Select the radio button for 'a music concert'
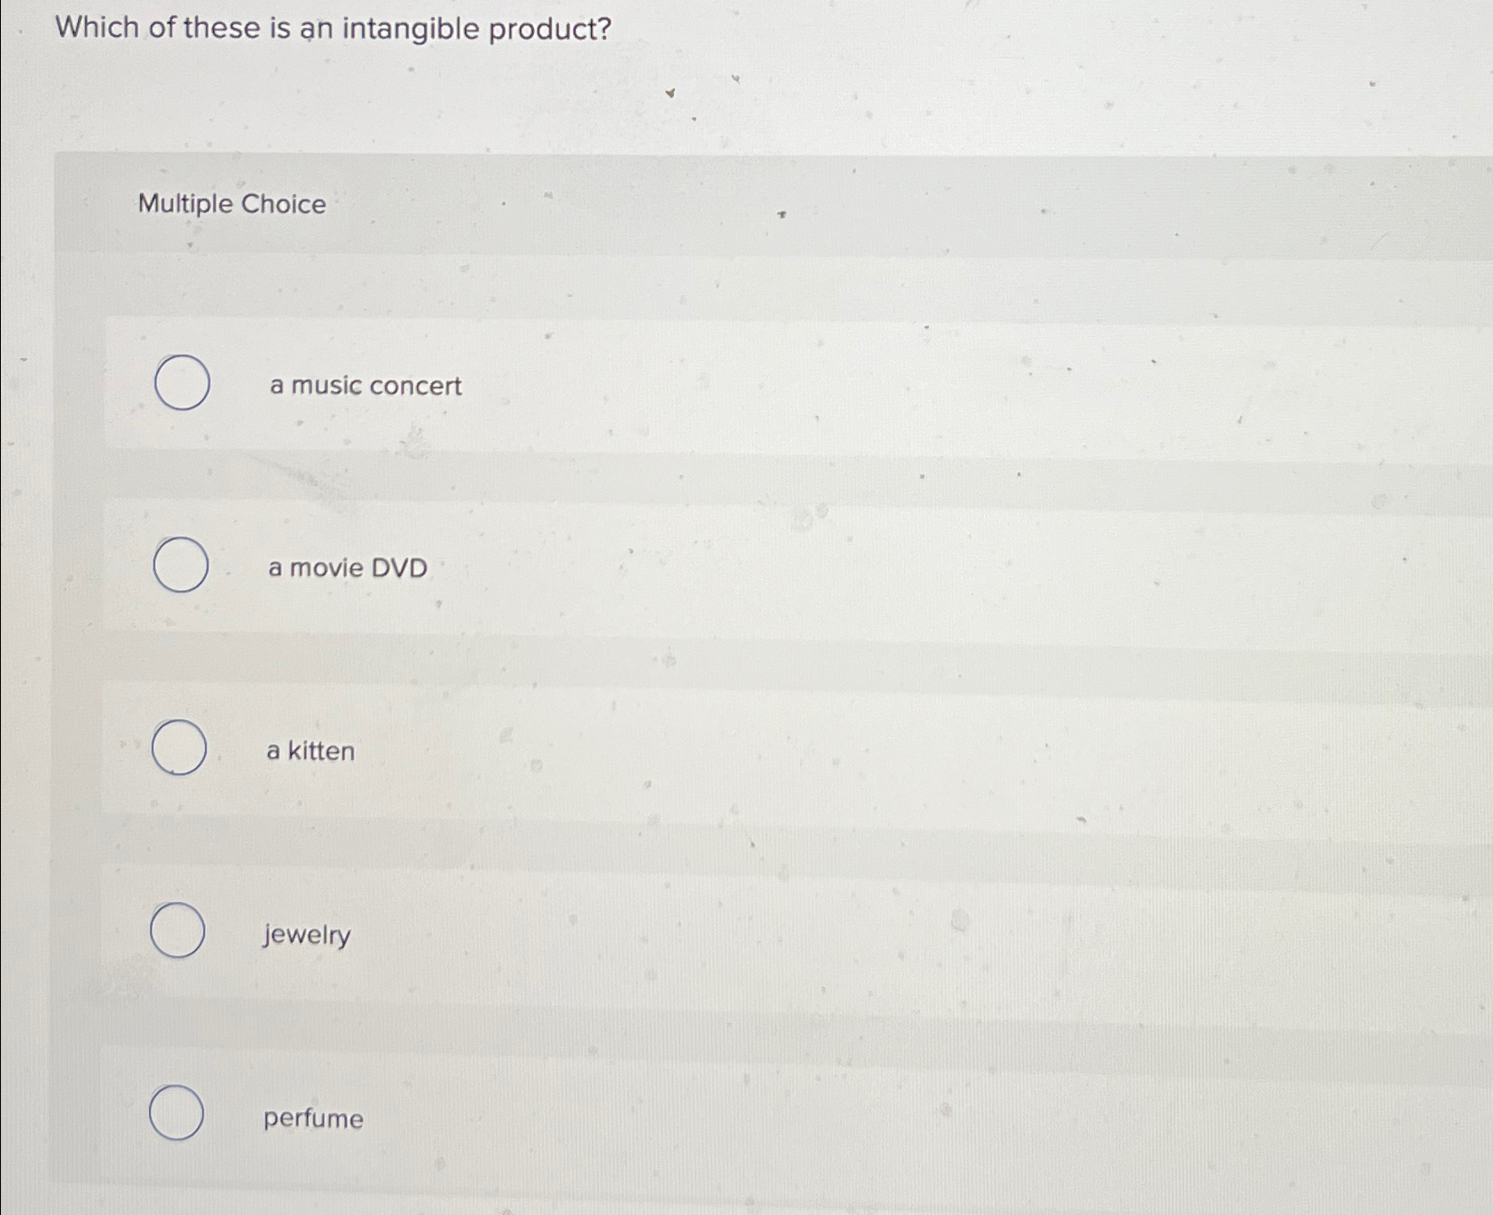The width and height of the screenshot is (1493, 1215). [181, 384]
